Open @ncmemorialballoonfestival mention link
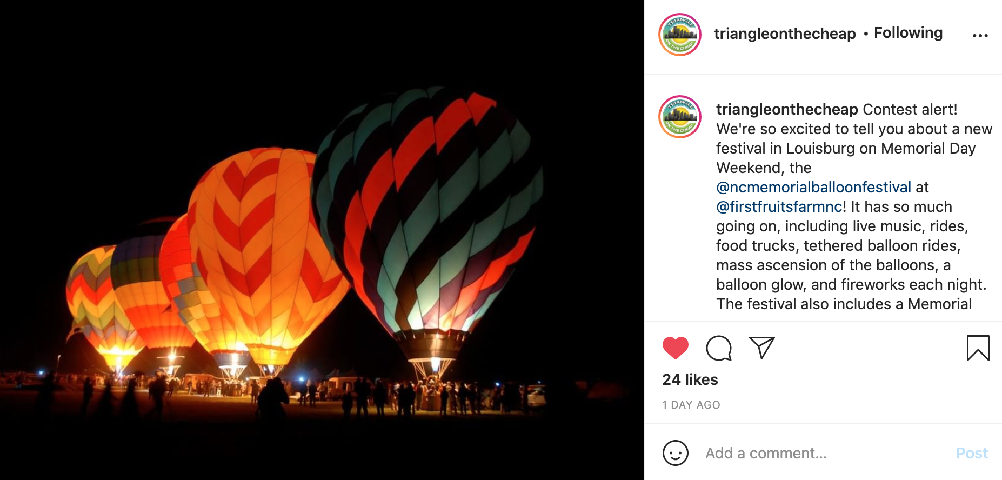Viewport: 1002px width, 480px height. (x=813, y=187)
